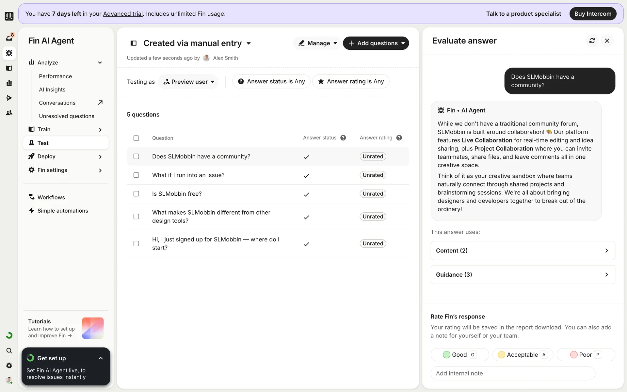Open the Reports bar chart icon in left rail

coord(9,83)
